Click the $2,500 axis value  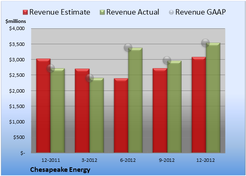tap(17, 75)
